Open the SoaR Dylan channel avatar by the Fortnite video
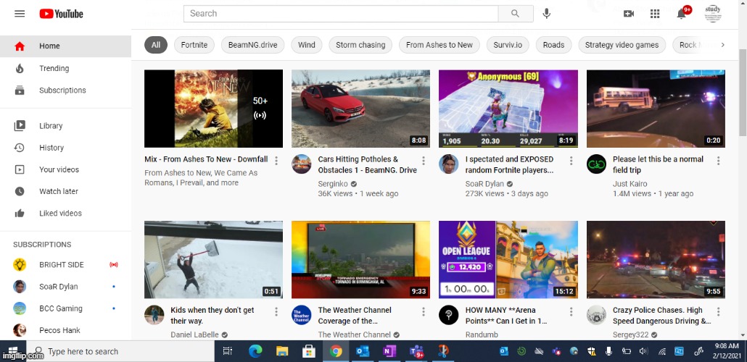Viewport: 747px width, 362px height. (448, 164)
